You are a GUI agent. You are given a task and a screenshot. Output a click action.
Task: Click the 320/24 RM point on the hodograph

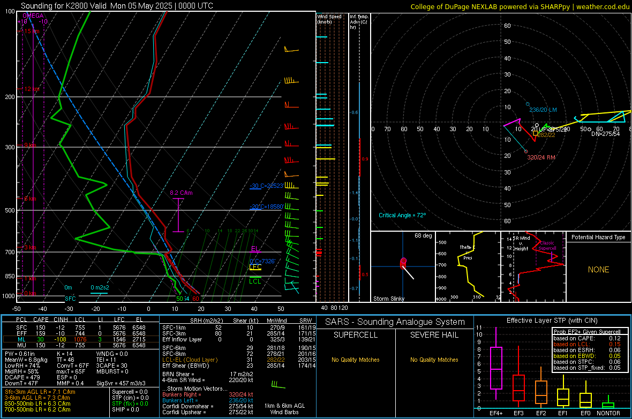pyautogui.click(x=526, y=151)
